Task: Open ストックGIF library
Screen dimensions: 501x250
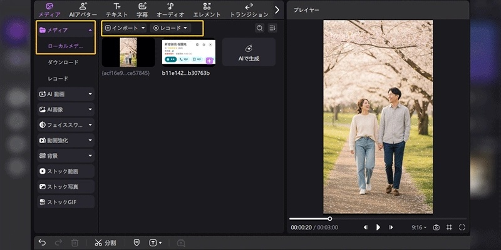Action: point(66,202)
